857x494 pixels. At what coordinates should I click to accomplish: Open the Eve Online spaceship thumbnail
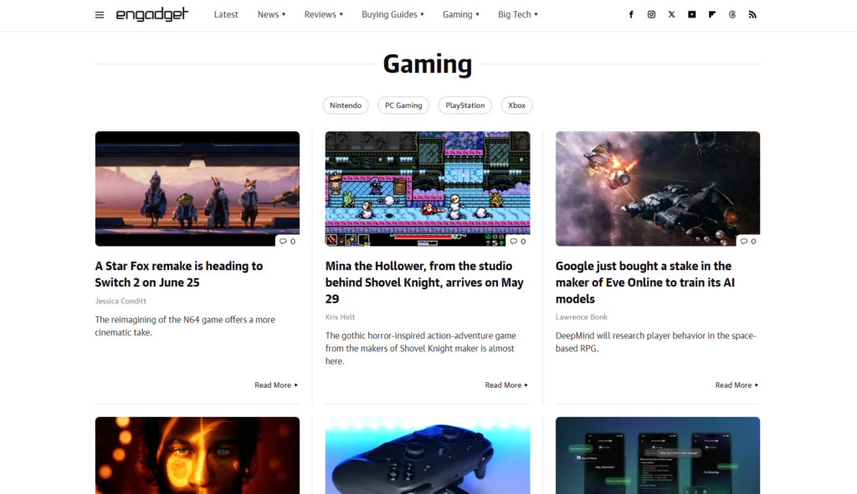(658, 188)
